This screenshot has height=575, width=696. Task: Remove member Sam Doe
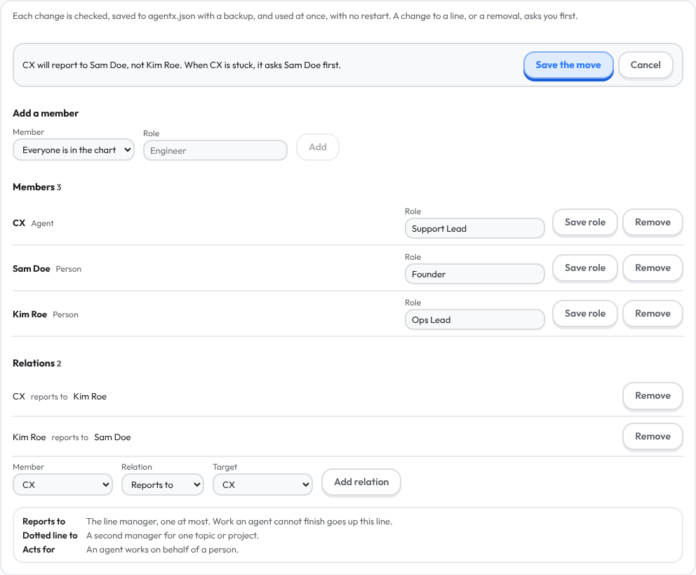click(652, 268)
